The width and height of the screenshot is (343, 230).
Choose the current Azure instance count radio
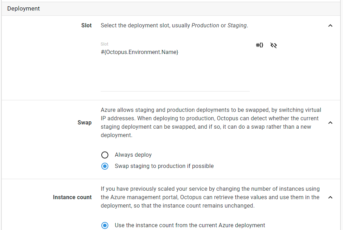coord(105,225)
